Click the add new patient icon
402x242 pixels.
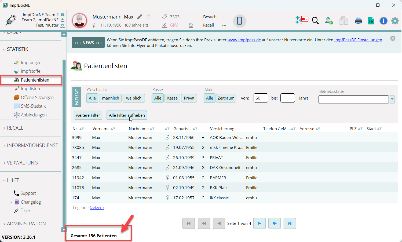click(329, 21)
